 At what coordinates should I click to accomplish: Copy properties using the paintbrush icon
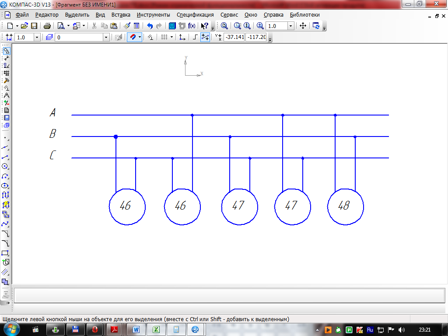pos(127,26)
